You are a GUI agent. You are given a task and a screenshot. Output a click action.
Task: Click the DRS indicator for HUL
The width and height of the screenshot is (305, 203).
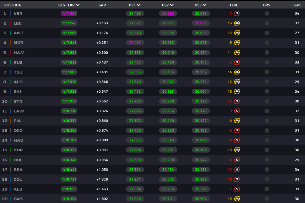click(267, 160)
